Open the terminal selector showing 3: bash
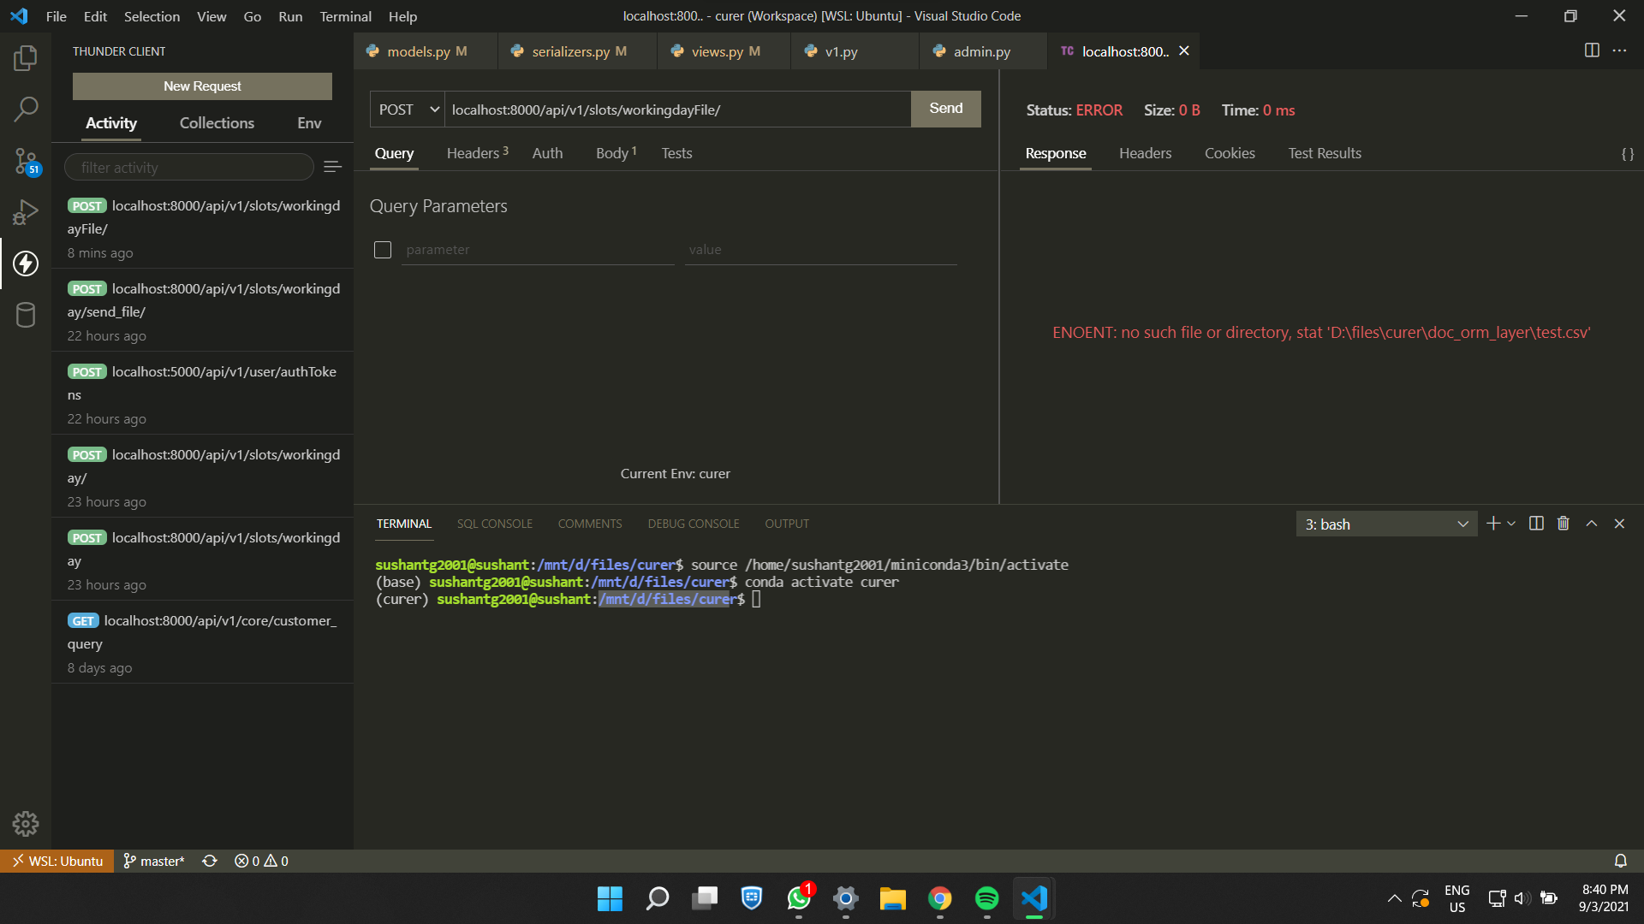 click(x=1385, y=523)
